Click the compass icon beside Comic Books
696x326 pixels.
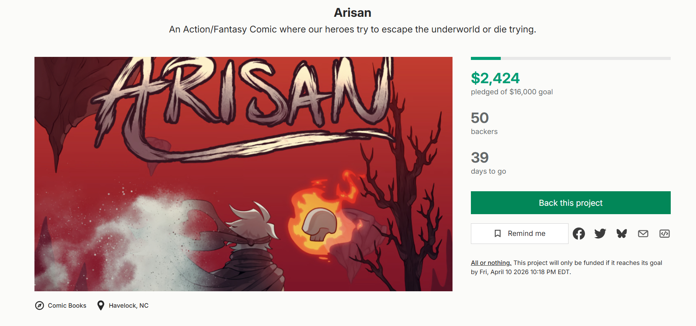click(x=39, y=305)
